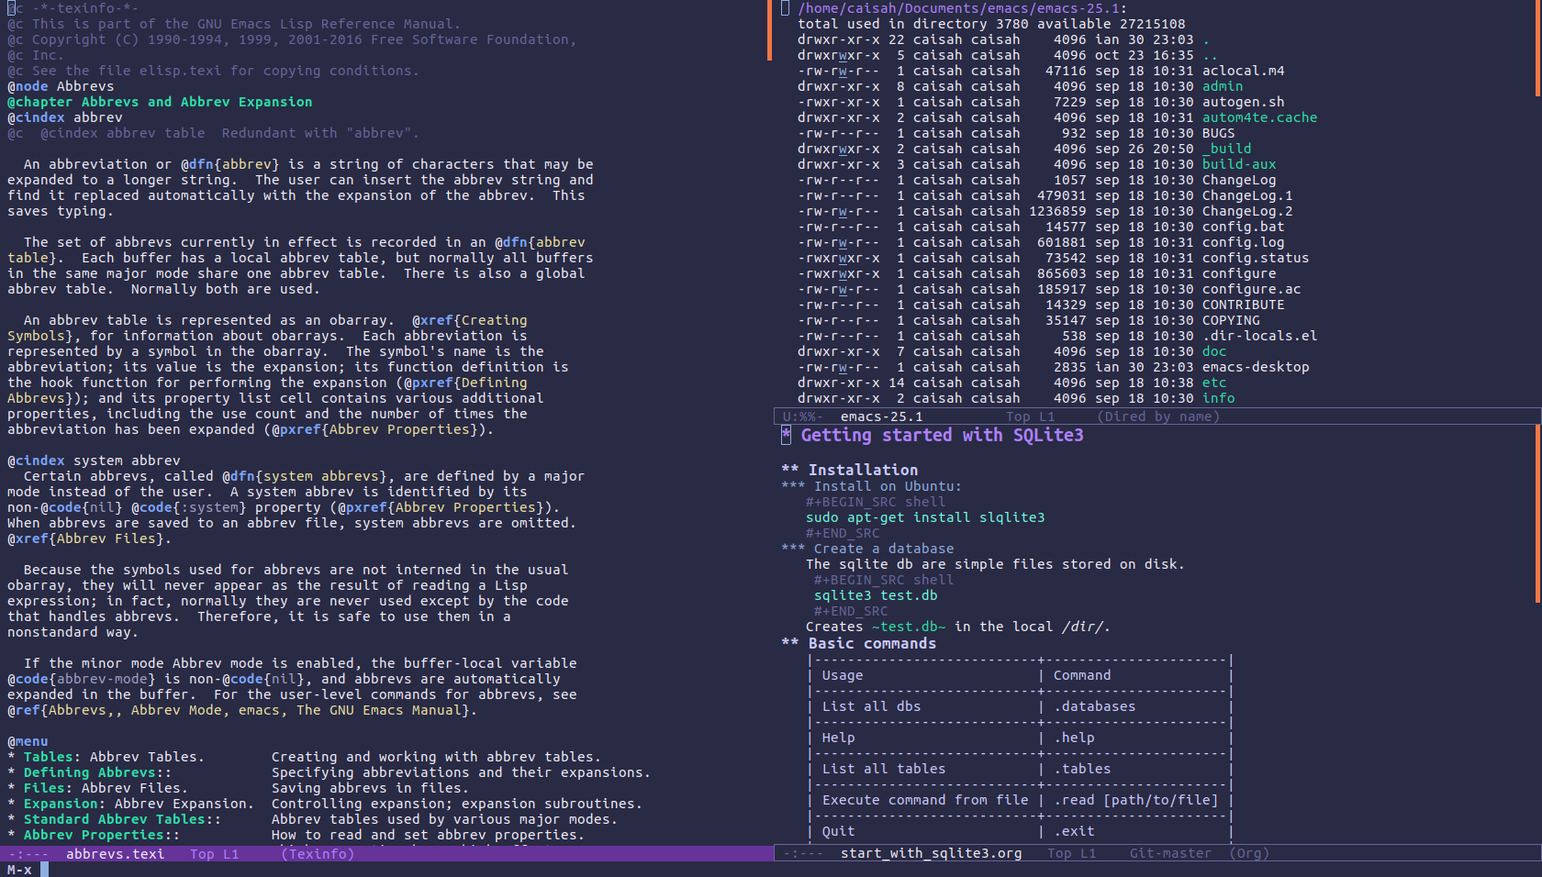
Task: Click the (Org) major mode indicator
Action: coord(1249,853)
